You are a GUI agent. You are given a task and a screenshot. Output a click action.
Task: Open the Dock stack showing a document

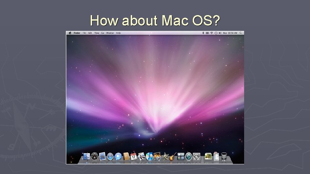pos(216,156)
